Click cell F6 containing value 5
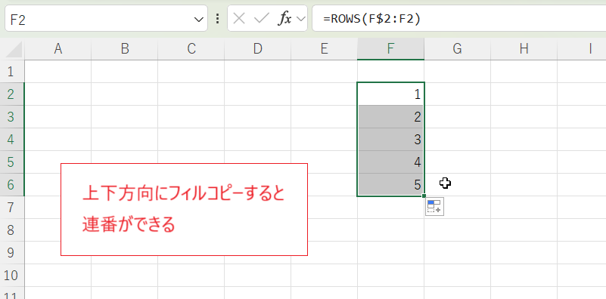Screen dimensions: 606x299 (390, 185)
